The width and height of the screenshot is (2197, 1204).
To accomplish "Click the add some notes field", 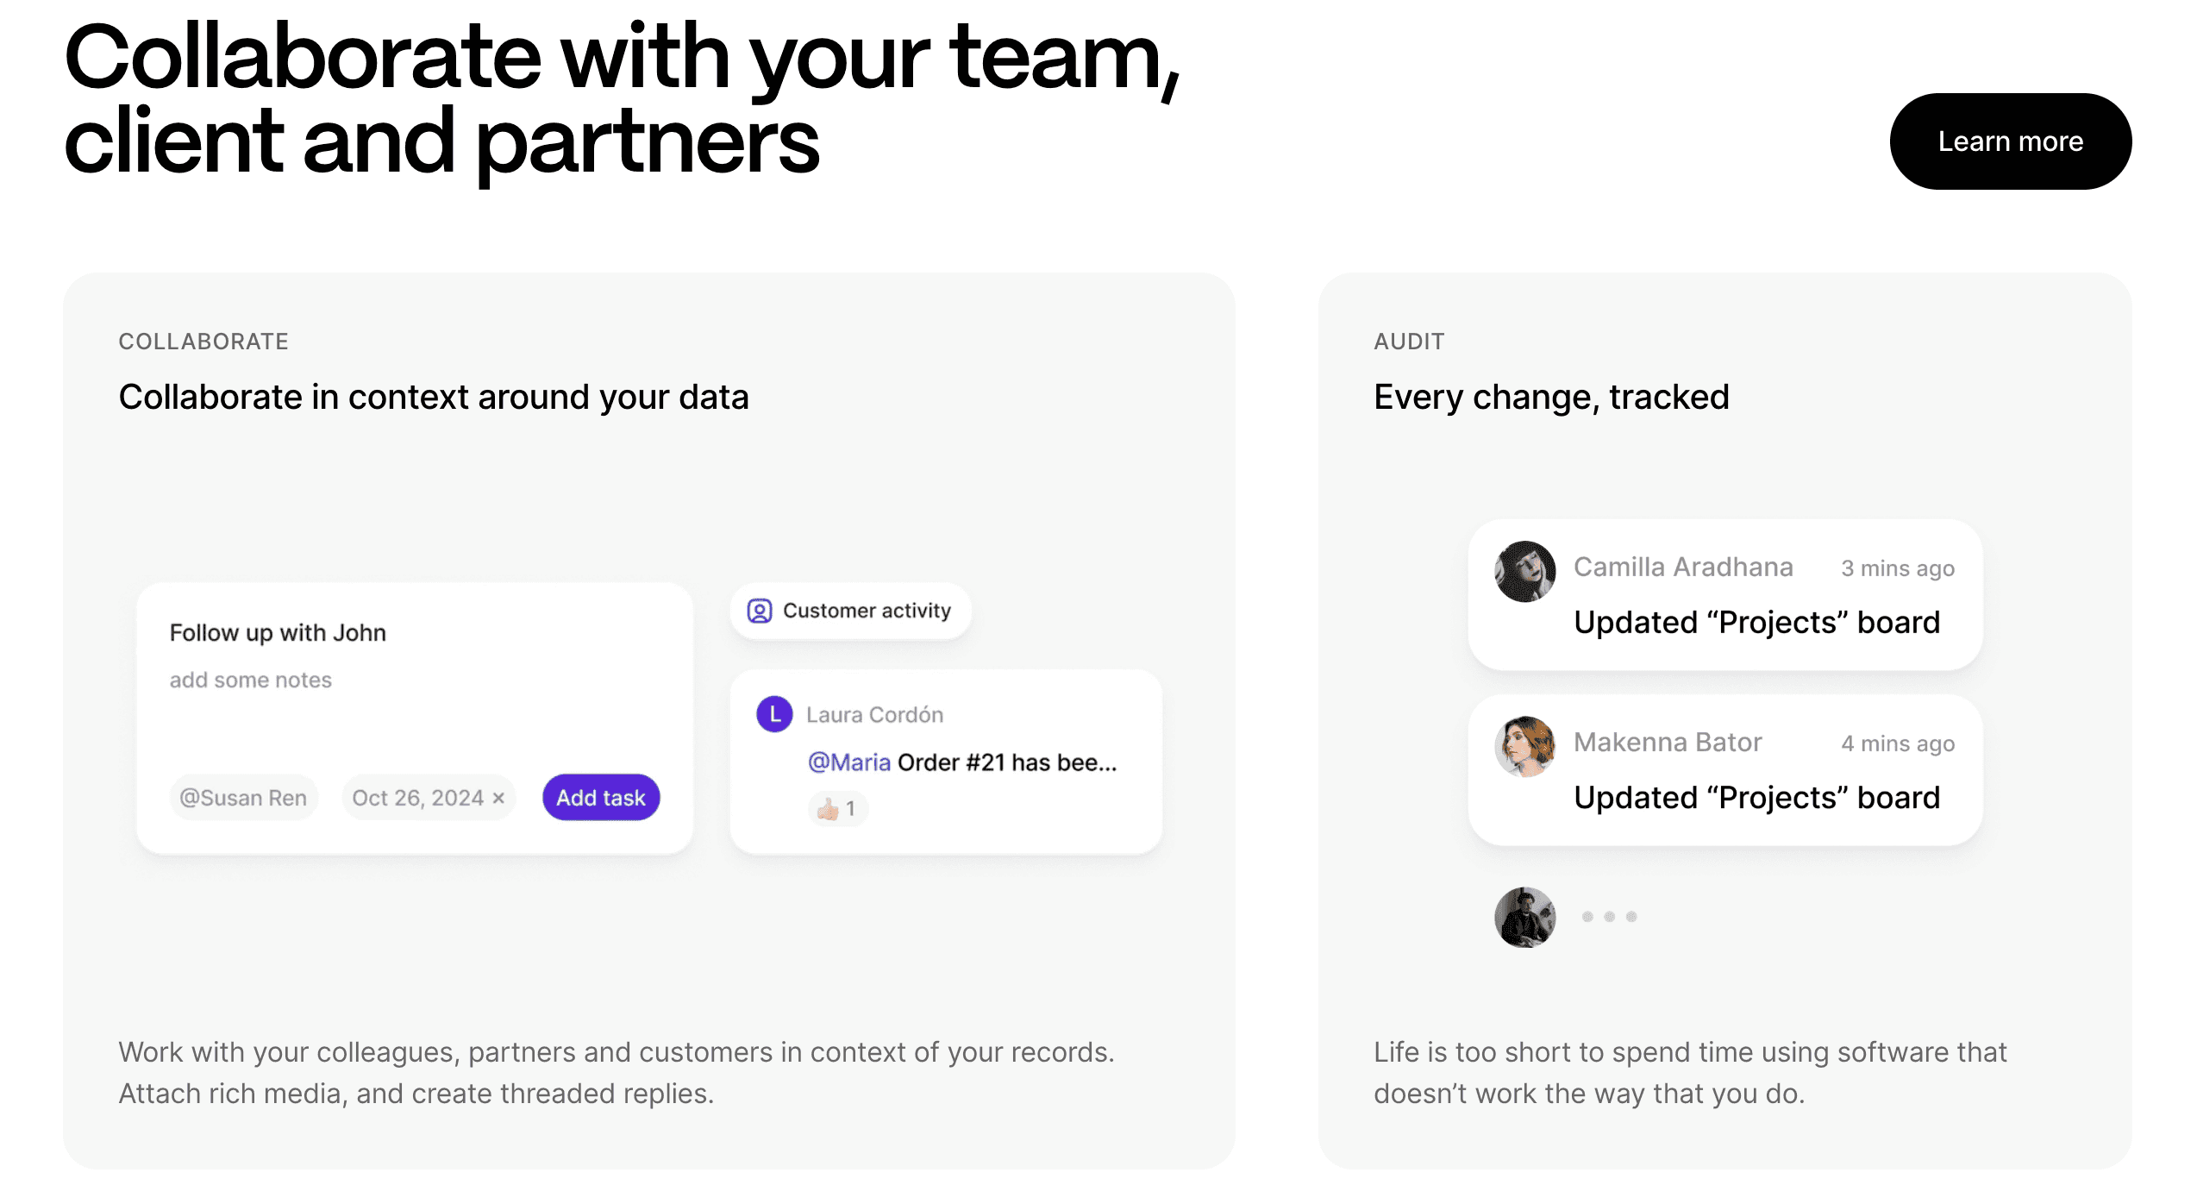I will click(x=250, y=680).
